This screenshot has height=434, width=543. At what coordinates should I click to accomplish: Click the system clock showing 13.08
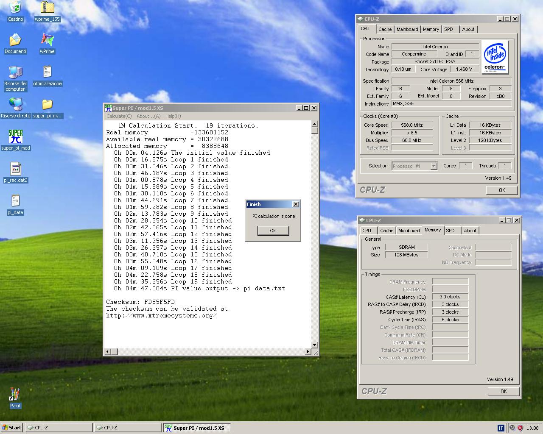533,428
